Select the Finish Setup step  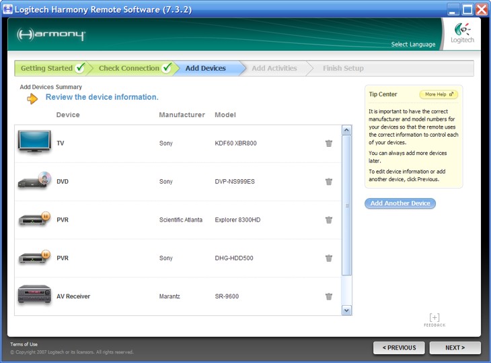(343, 68)
